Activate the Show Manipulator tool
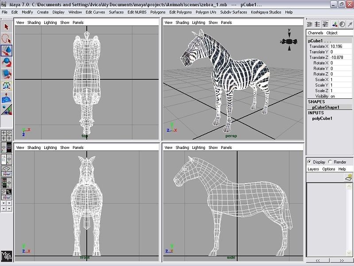 tap(6, 110)
